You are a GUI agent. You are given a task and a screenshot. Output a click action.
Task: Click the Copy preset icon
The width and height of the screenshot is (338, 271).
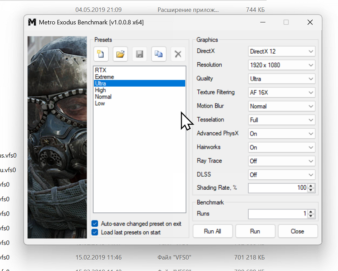click(x=159, y=54)
